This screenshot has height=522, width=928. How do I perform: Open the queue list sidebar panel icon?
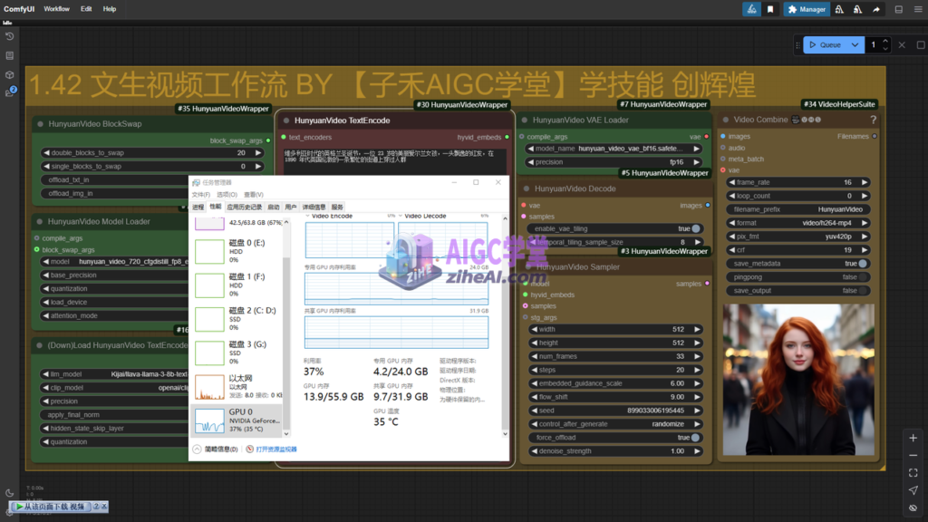click(x=9, y=55)
